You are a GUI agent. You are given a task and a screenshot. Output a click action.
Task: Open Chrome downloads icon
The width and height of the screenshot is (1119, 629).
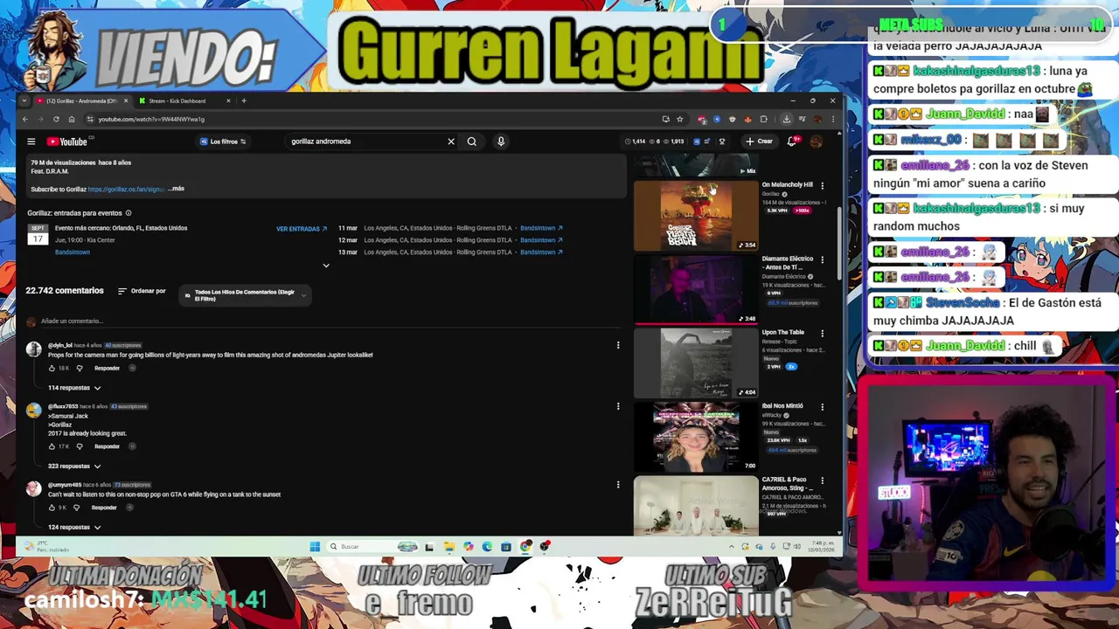(786, 119)
